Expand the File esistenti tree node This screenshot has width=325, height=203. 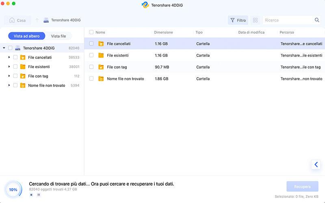[9, 67]
